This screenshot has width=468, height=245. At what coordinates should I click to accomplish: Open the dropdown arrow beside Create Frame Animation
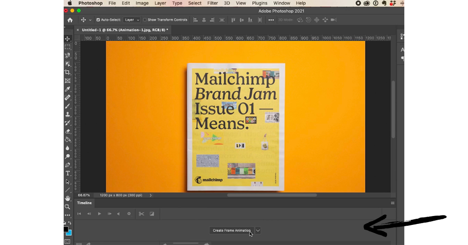click(x=258, y=231)
